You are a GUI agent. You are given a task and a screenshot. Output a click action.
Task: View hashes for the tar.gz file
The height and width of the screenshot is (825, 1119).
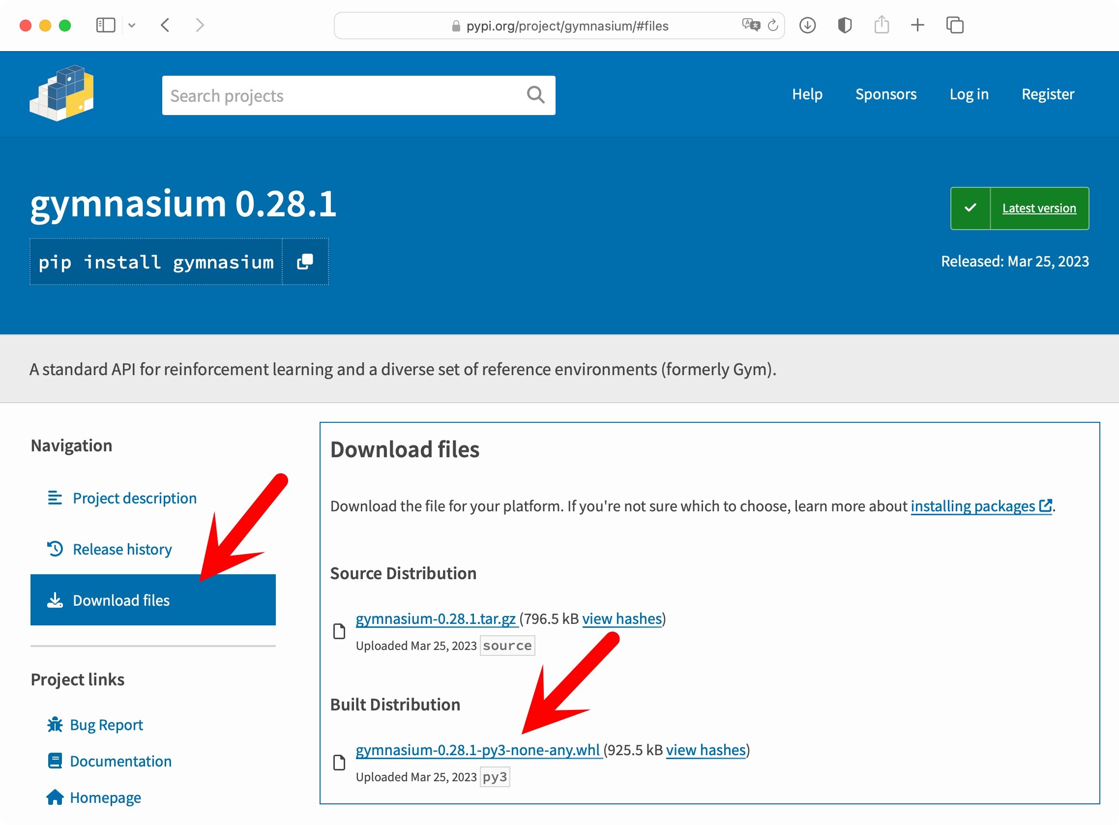click(621, 619)
